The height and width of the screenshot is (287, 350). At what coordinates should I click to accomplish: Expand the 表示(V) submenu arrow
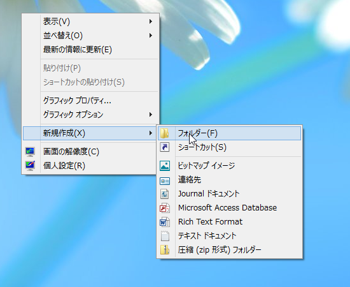151,22
